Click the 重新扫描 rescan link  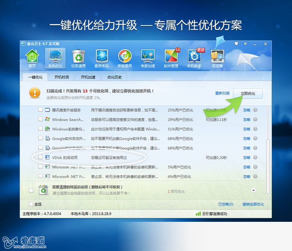(222, 93)
